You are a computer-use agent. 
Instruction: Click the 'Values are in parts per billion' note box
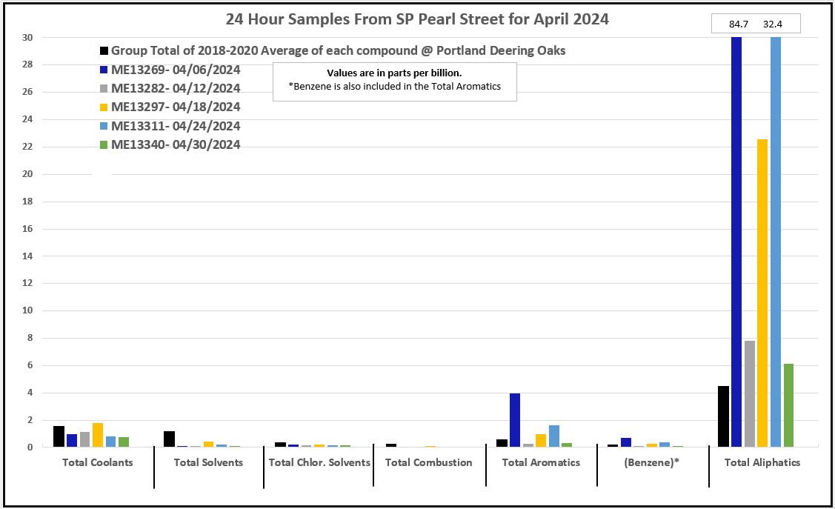click(394, 80)
